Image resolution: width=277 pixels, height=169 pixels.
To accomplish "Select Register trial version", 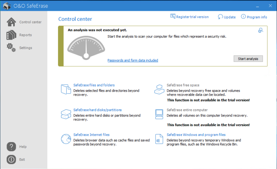I will click(x=189, y=17).
